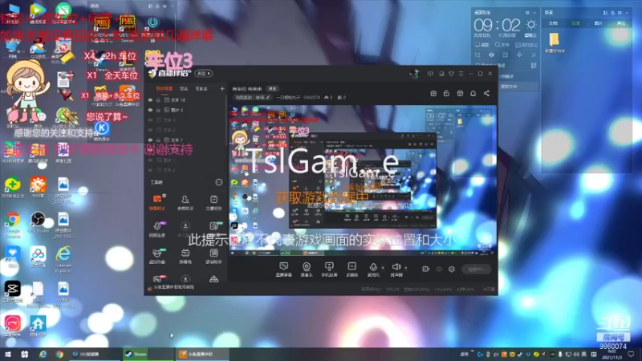Toggle the lock on the 图片 3 layer
642x361 pixels.
(x=158, y=110)
